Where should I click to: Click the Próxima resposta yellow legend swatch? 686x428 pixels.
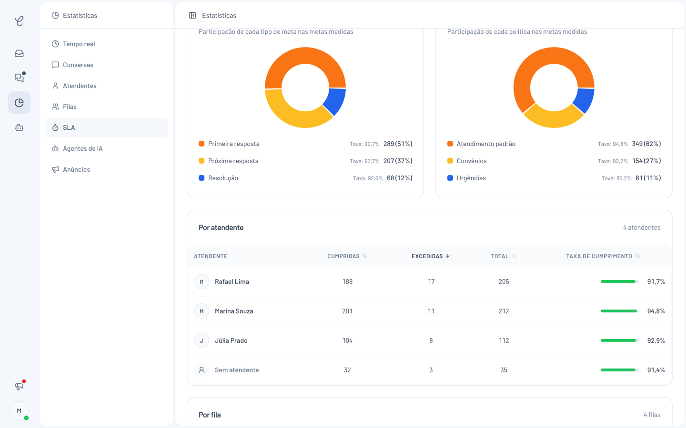click(202, 161)
